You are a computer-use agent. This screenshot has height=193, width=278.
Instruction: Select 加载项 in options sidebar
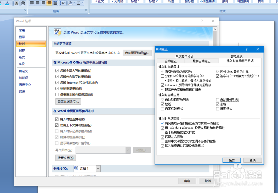31,78
